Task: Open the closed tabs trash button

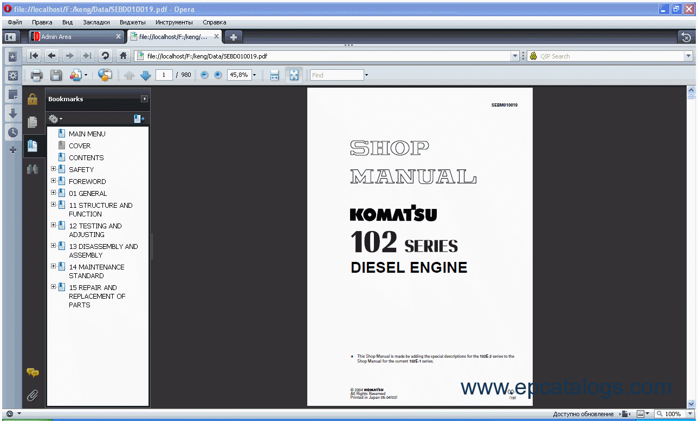Action: click(686, 37)
